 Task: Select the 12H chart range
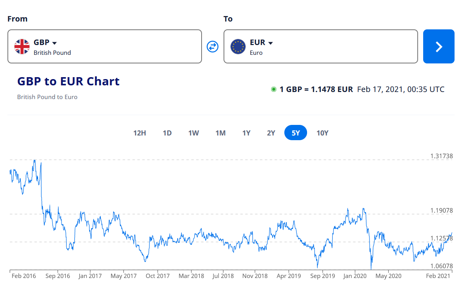coord(140,133)
